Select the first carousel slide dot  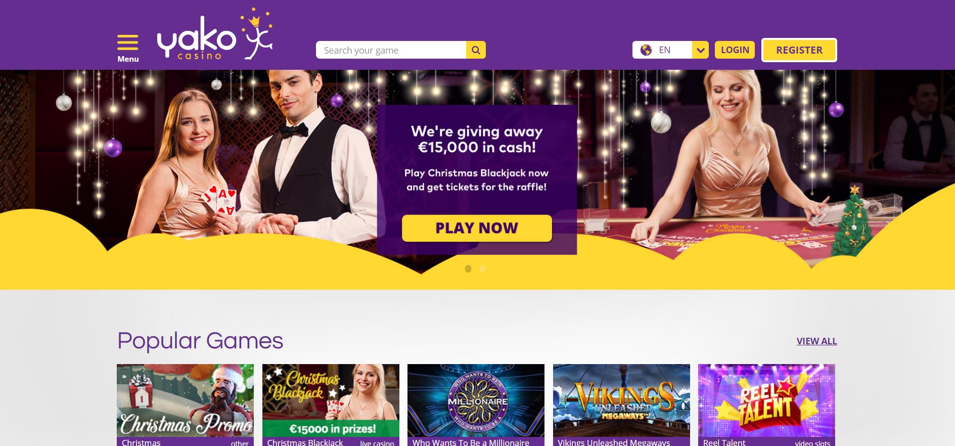point(468,269)
